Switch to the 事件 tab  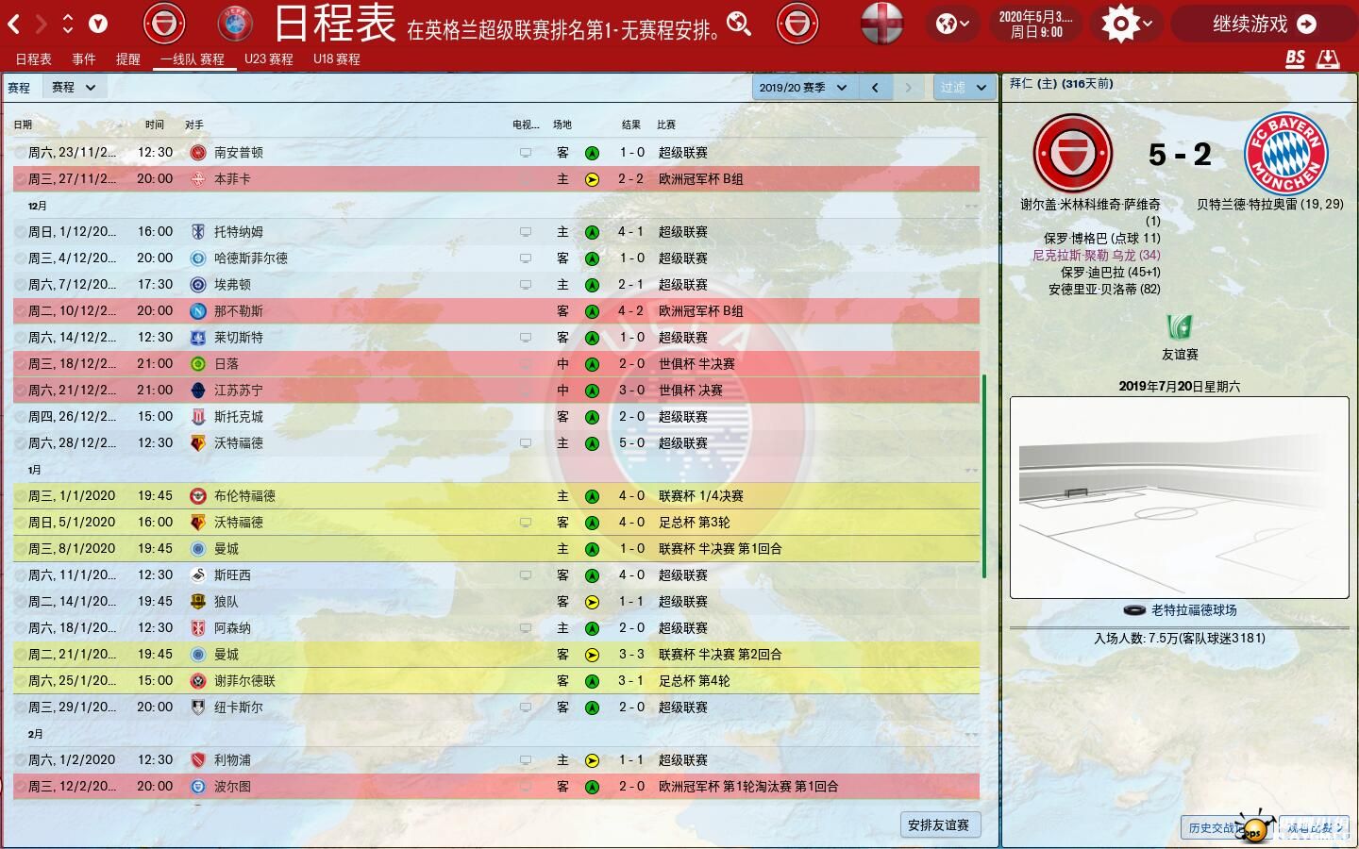(84, 58)
